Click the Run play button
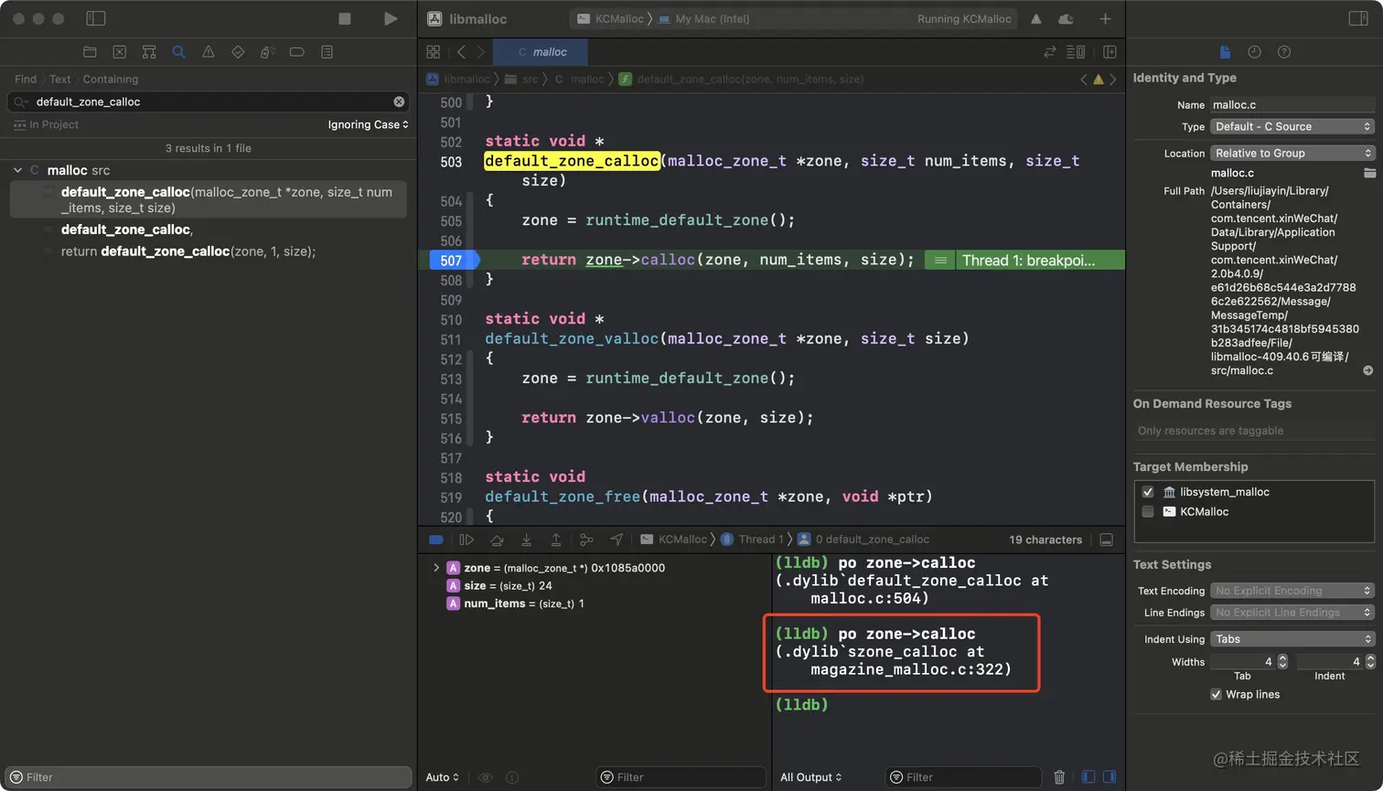 pos(391,18)
